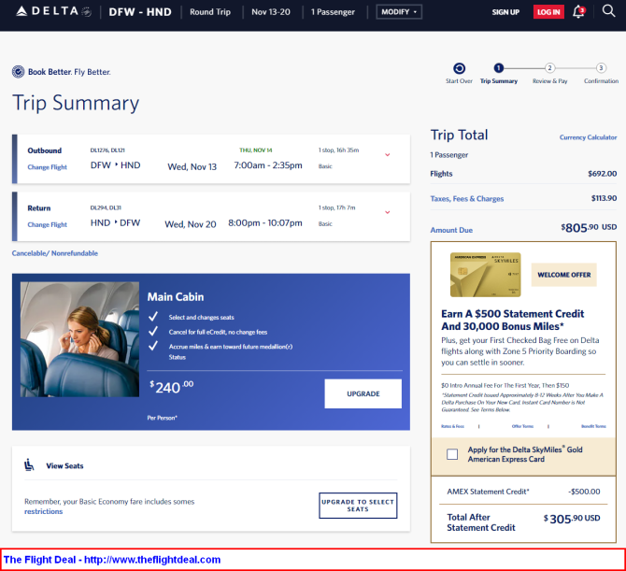Click the Rates & Fees link
The width and height of the screenshot is (626, 571).
(452, 426)
